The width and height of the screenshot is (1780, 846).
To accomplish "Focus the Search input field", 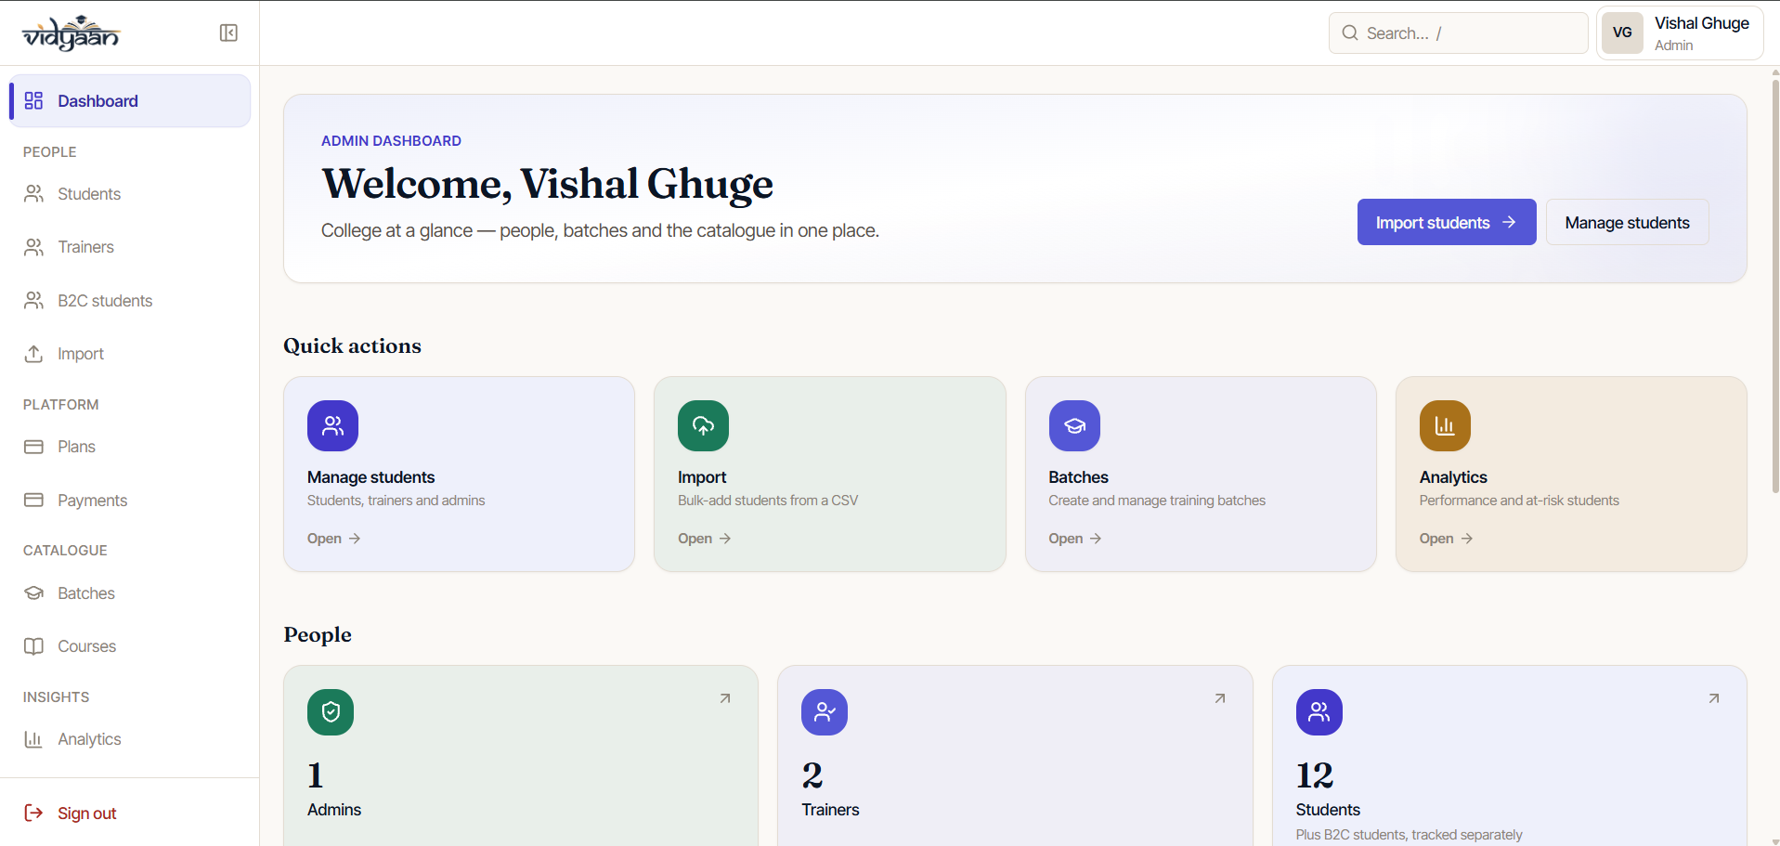I will 1458,33.
